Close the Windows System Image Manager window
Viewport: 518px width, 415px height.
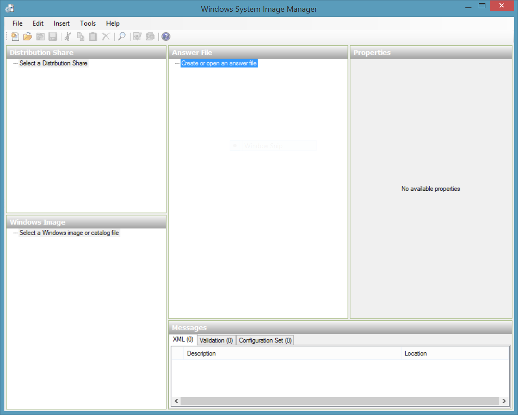point(501,6)
